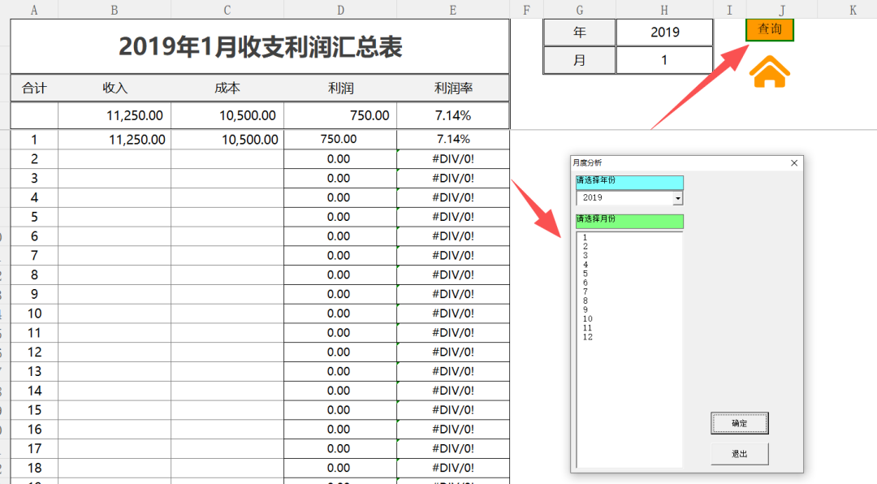Select the total 收入 cell showing 11,250.00
Viewport: 877px width, 484px height.
[x=114, y=116]
